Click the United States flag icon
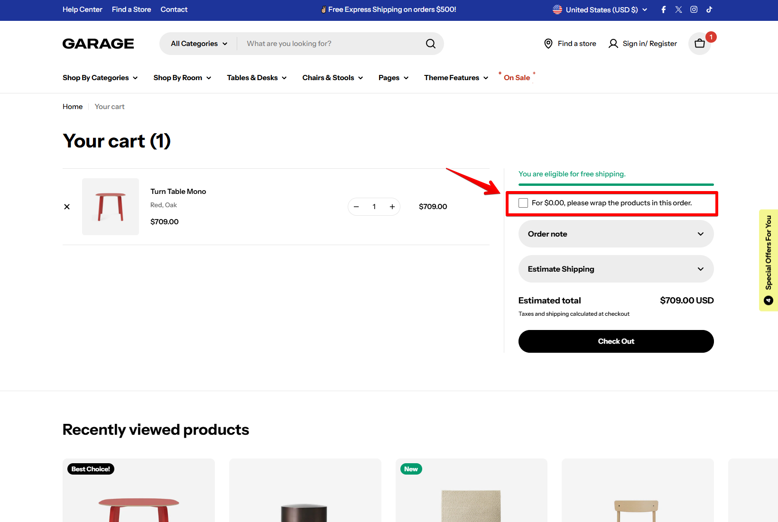This screenshot has width=778, height=522. tap(557, 9)
